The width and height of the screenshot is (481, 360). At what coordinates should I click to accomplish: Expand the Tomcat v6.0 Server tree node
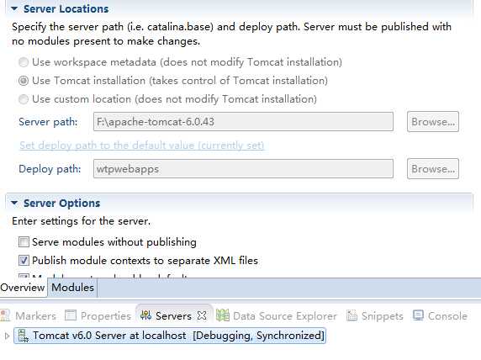click(x=7, y=336)
